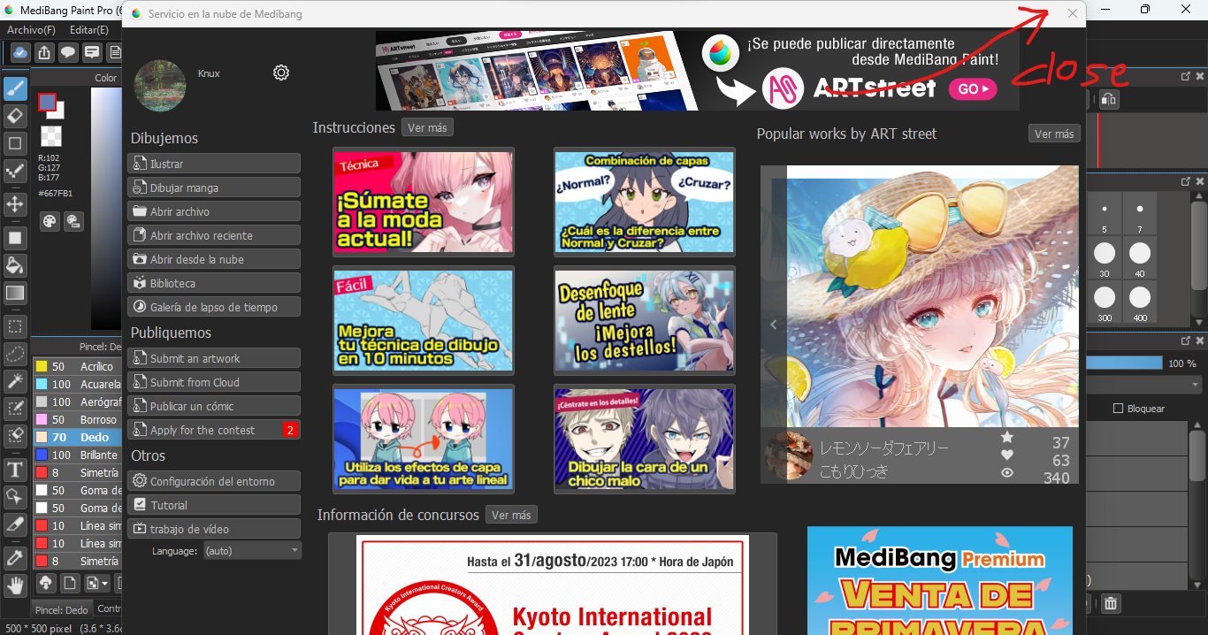Screen dimensions: 1208x635
Task: Select the Hand tool
Action: coord(15,585)
